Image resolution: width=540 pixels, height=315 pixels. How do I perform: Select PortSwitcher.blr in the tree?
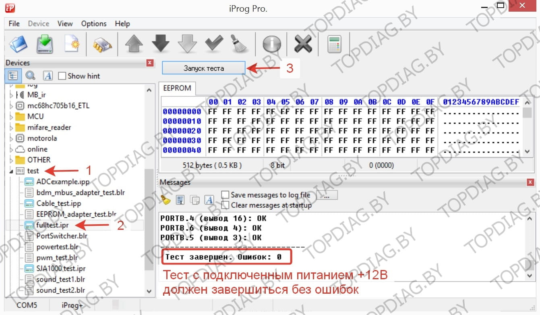(x=62, y=236)
